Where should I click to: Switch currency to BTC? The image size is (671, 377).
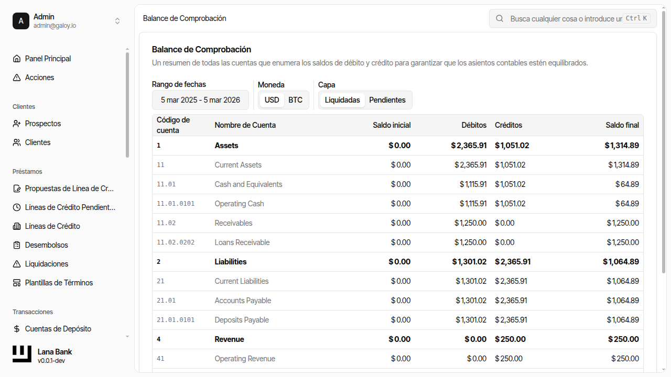pyautogui.click(x=295, y=100)
